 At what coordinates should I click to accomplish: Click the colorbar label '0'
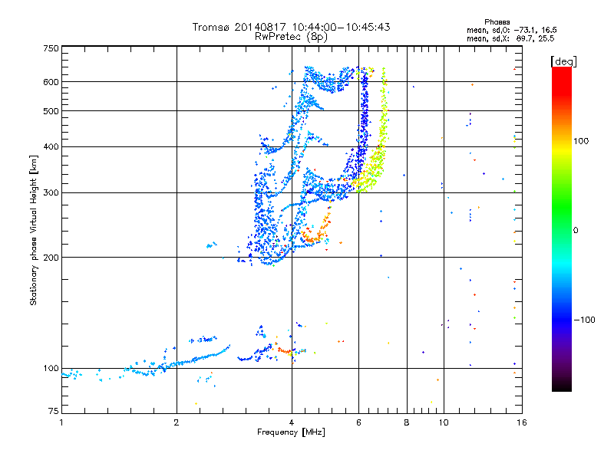point(575,230)
